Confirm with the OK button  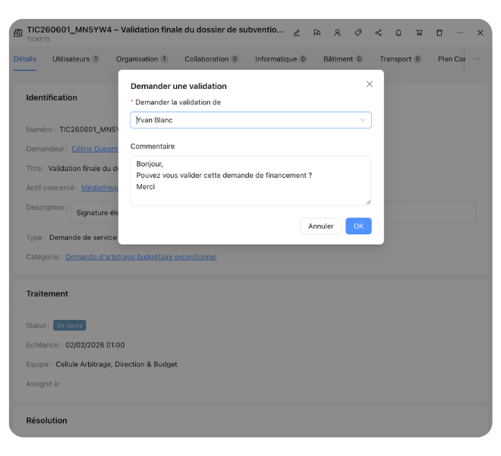(358, 226)
